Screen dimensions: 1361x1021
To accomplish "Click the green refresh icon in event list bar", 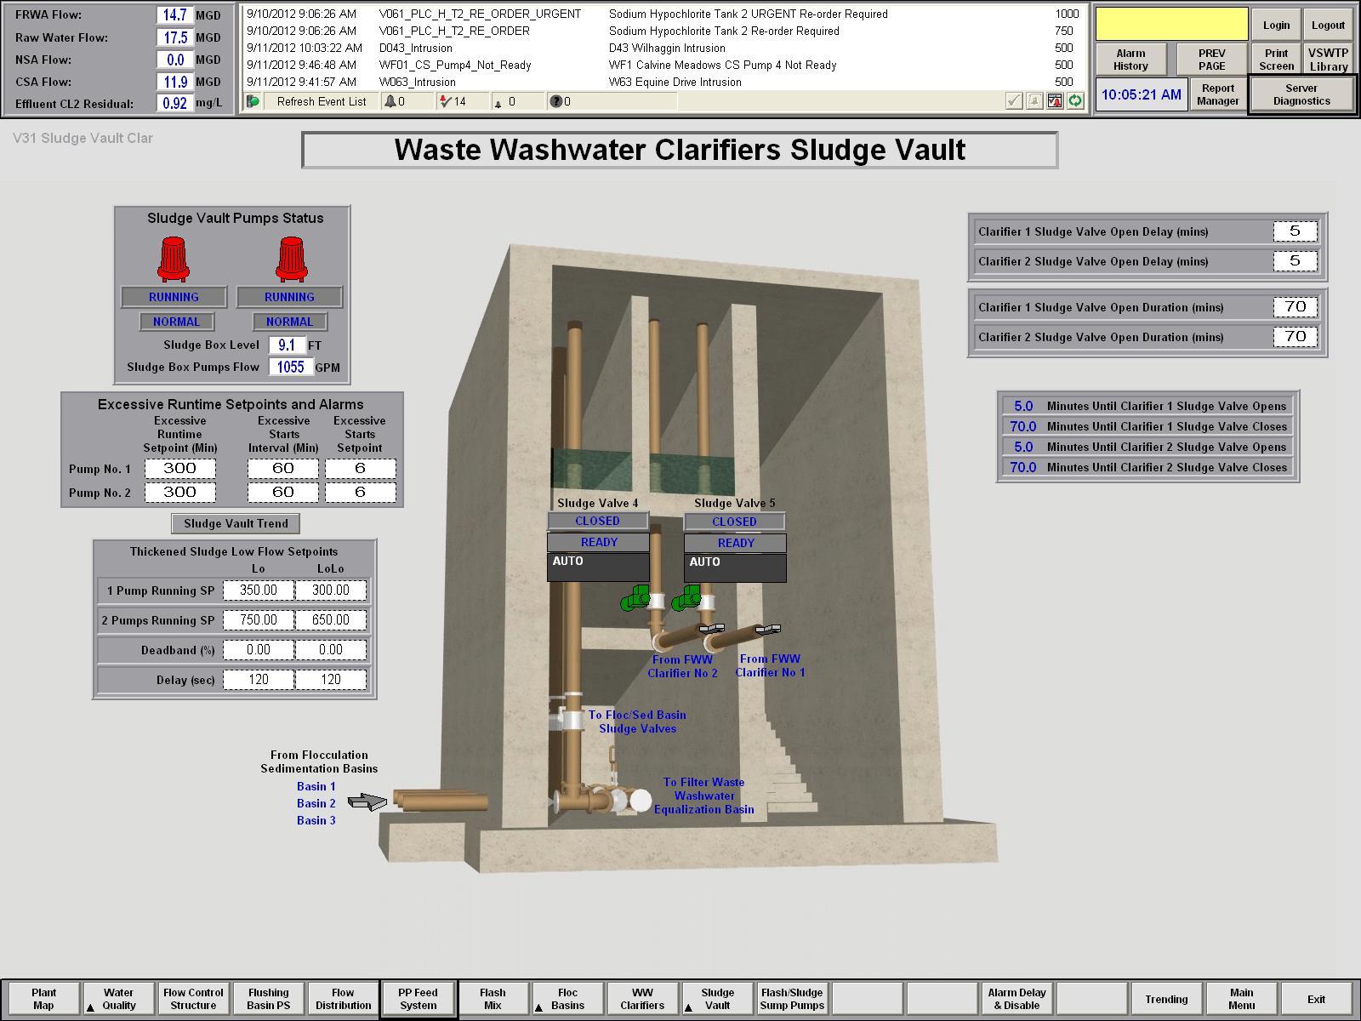I will [x=1075, y=101].
